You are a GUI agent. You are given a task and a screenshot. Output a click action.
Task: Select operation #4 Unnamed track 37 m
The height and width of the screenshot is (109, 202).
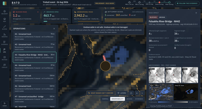35,68
